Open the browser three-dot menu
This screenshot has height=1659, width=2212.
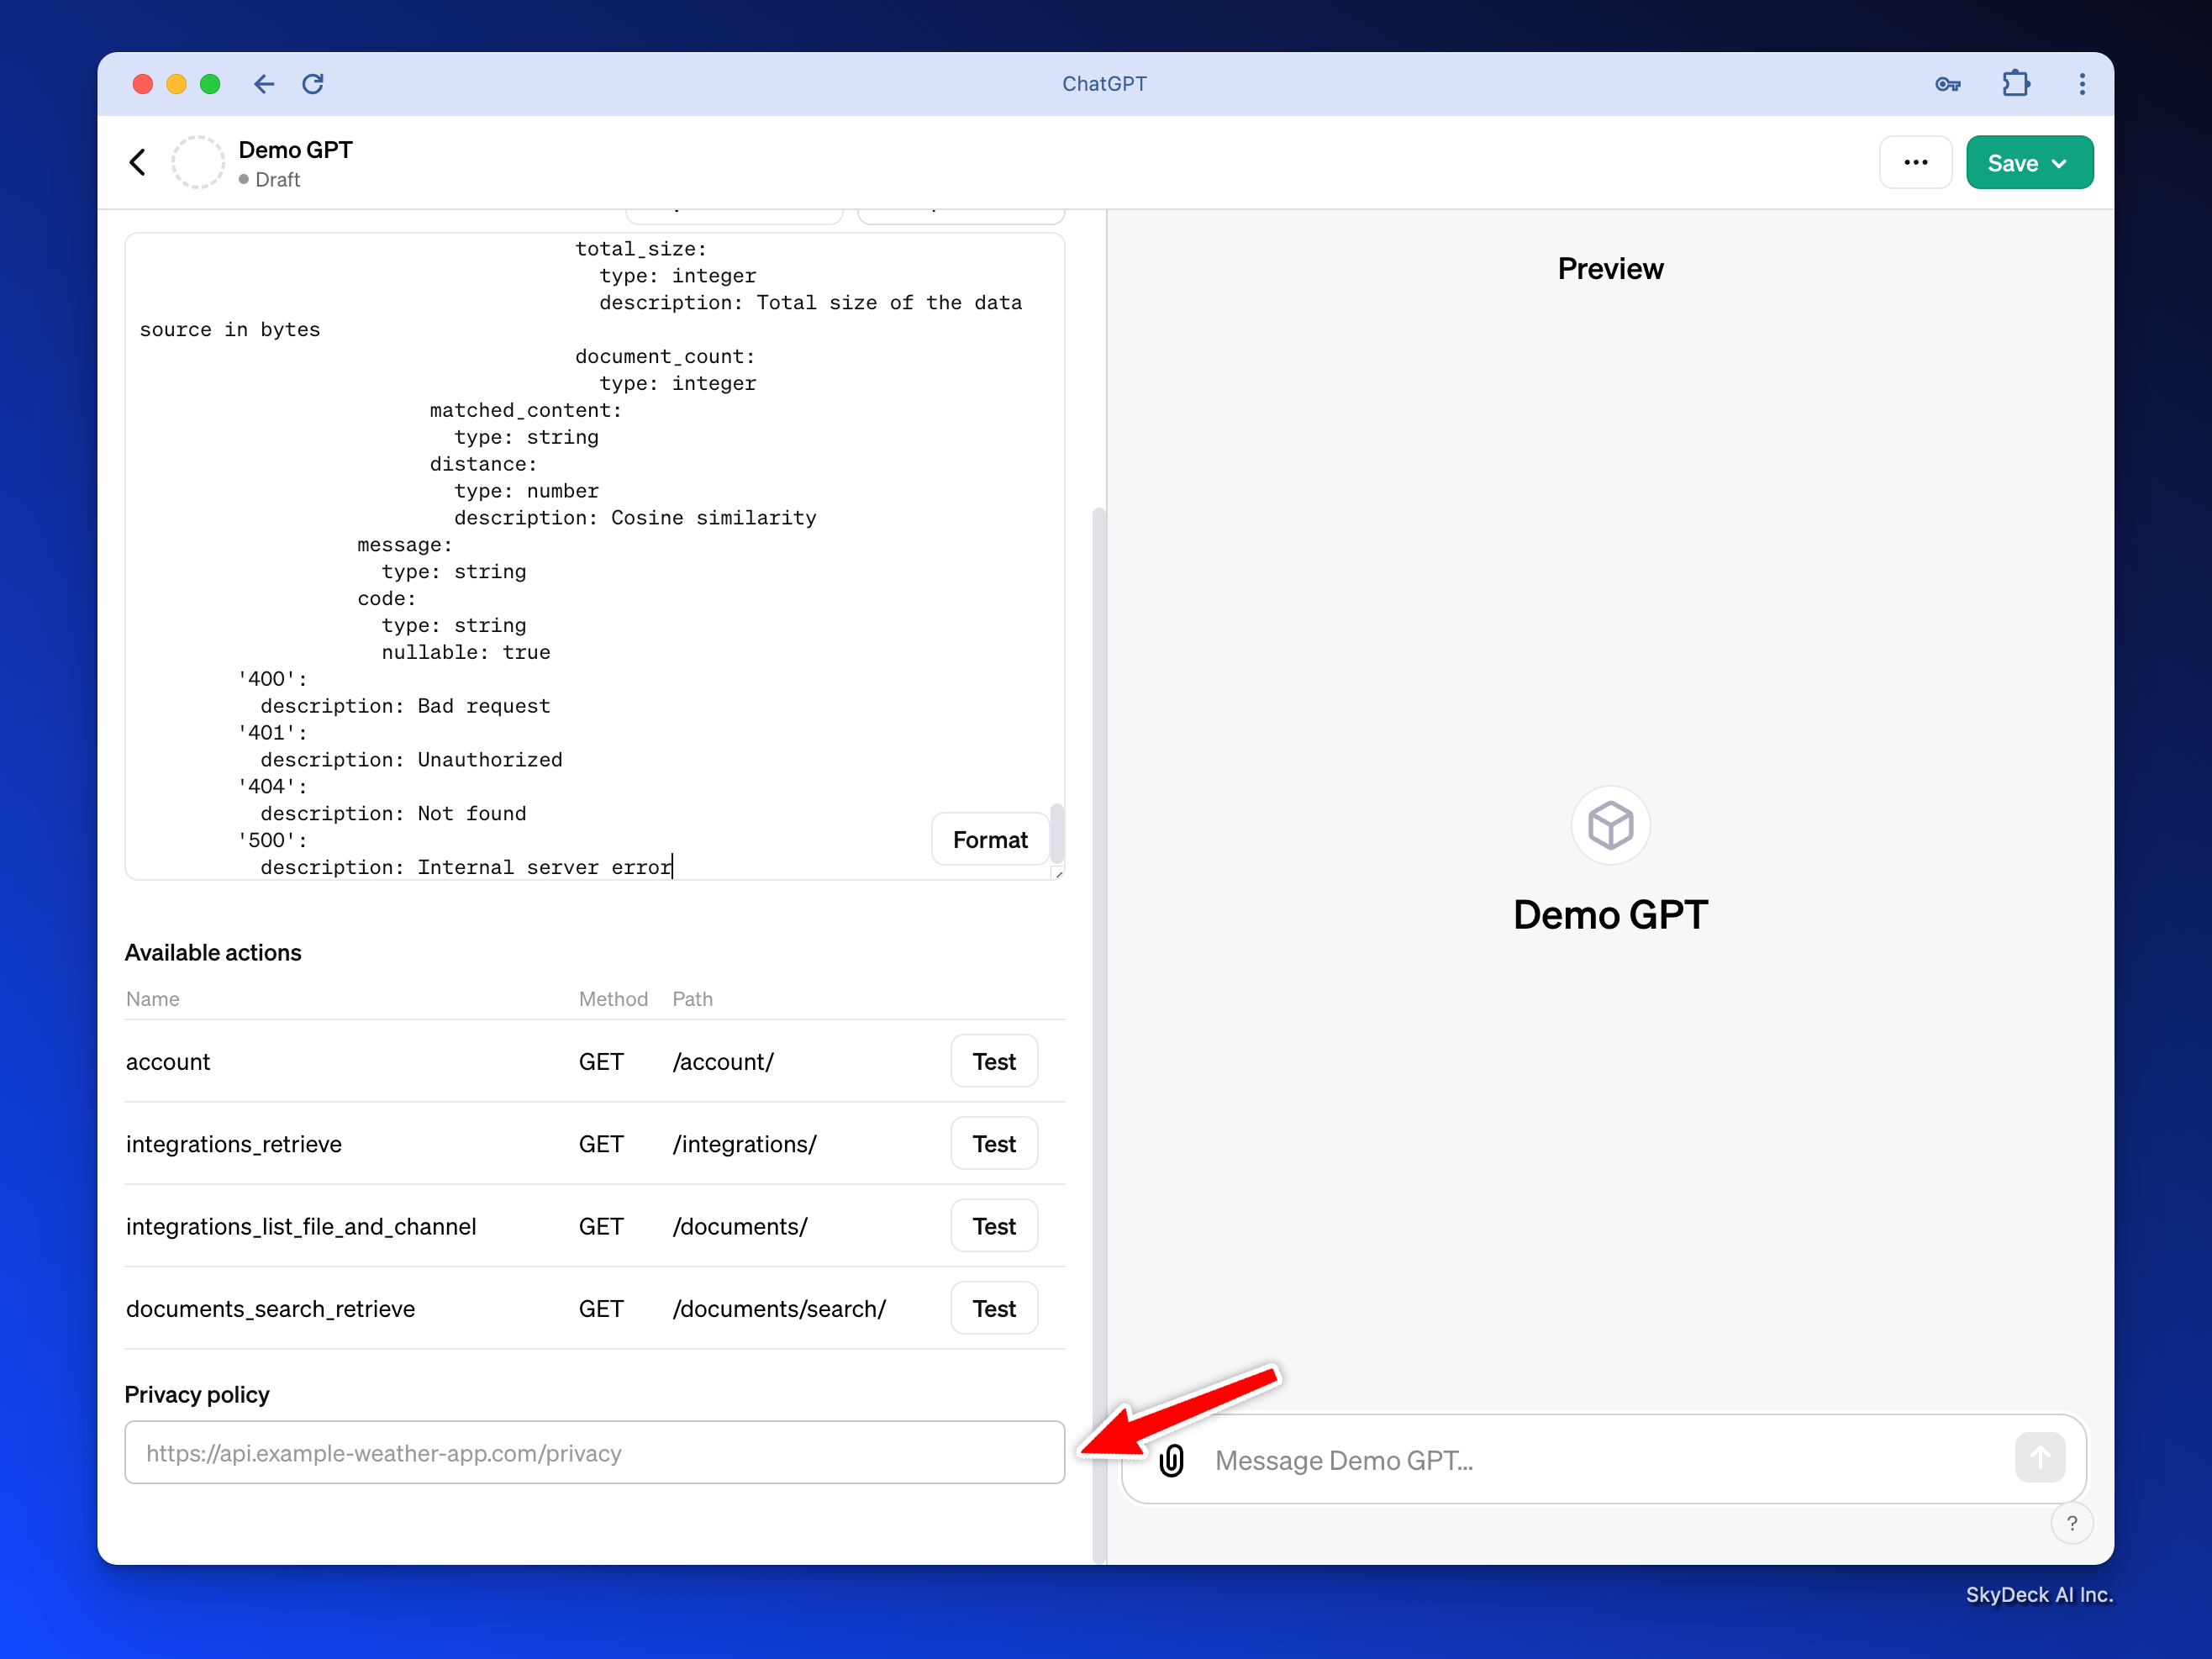pyautogui.click(x=2082, y=84)
